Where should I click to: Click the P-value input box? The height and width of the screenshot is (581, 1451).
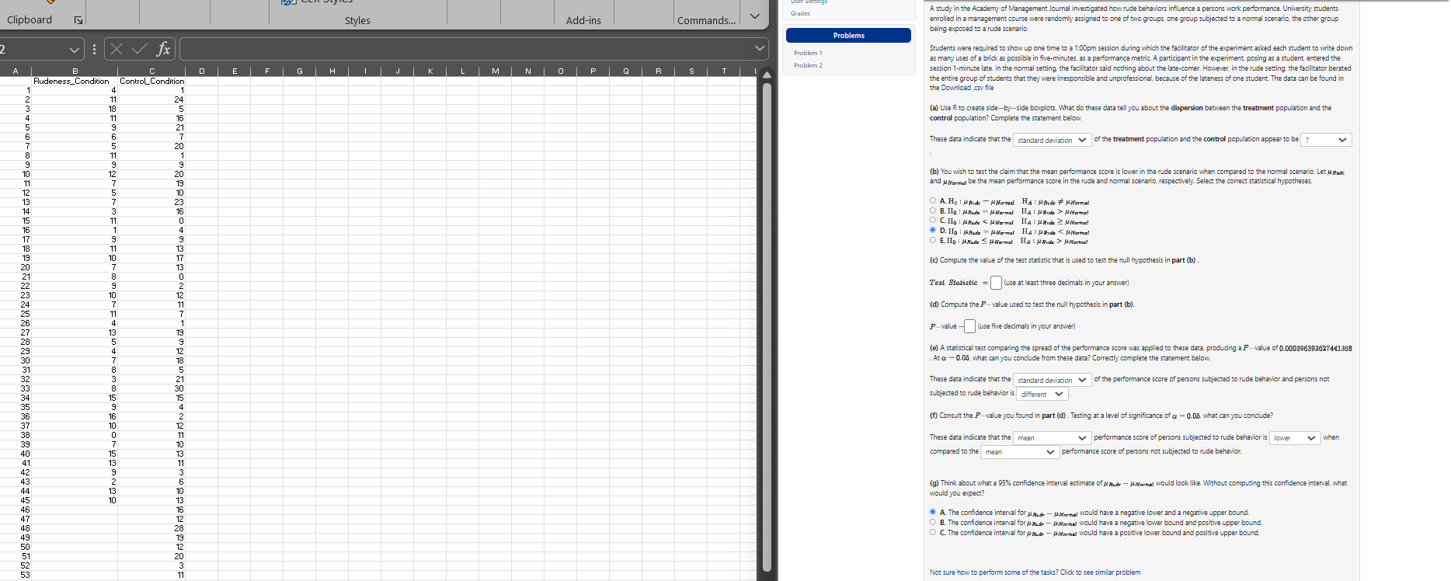(969, 326)
